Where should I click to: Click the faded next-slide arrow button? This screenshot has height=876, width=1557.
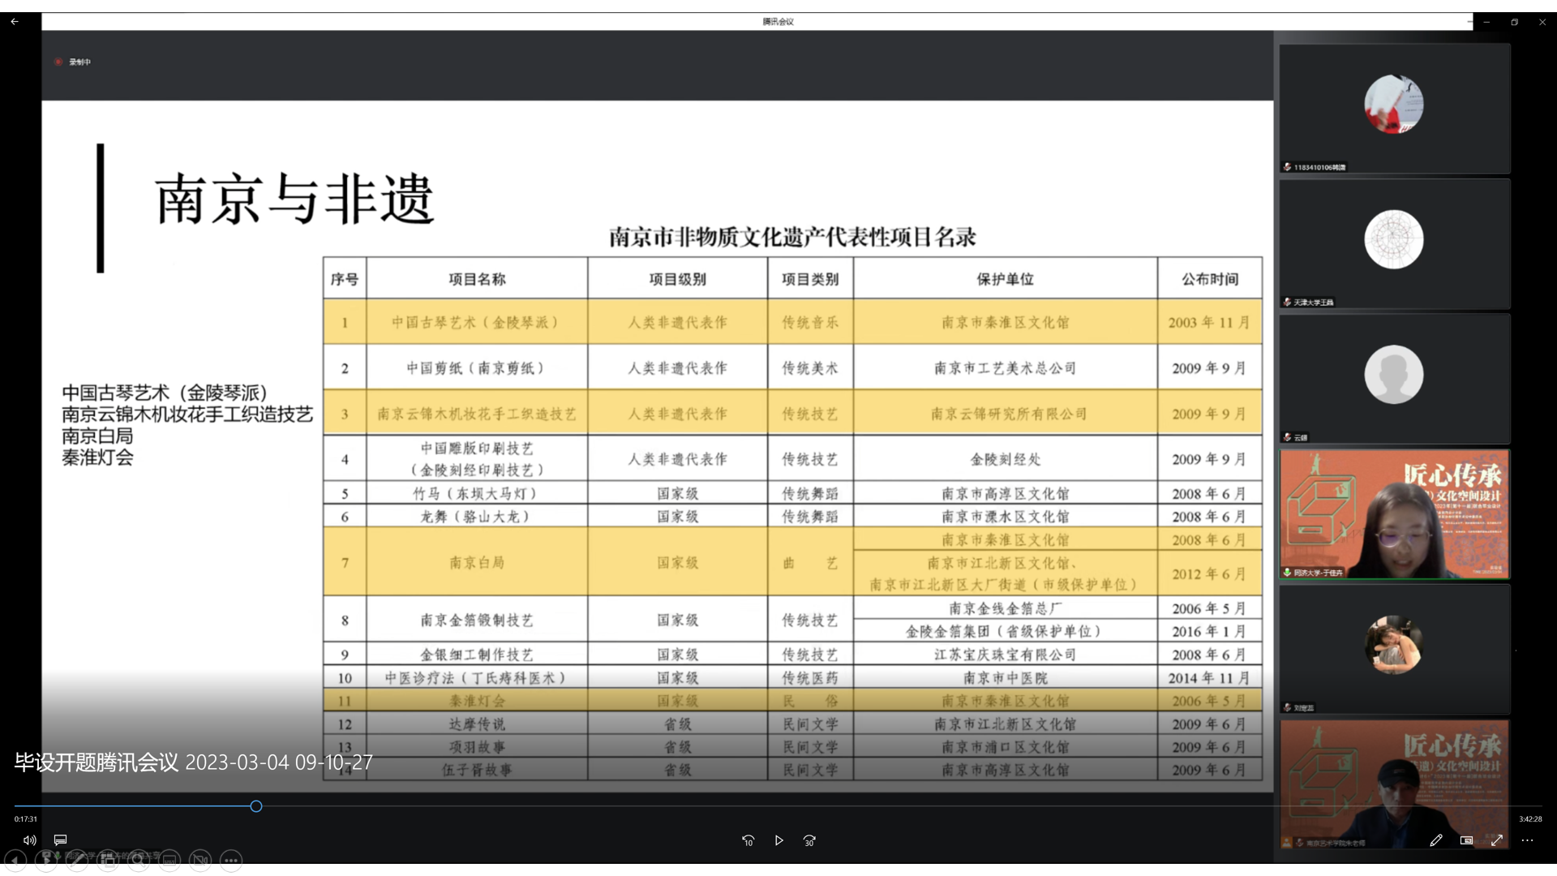(46, 860)
